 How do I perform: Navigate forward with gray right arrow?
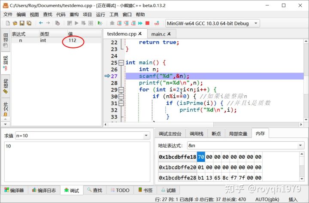[48, 23]
